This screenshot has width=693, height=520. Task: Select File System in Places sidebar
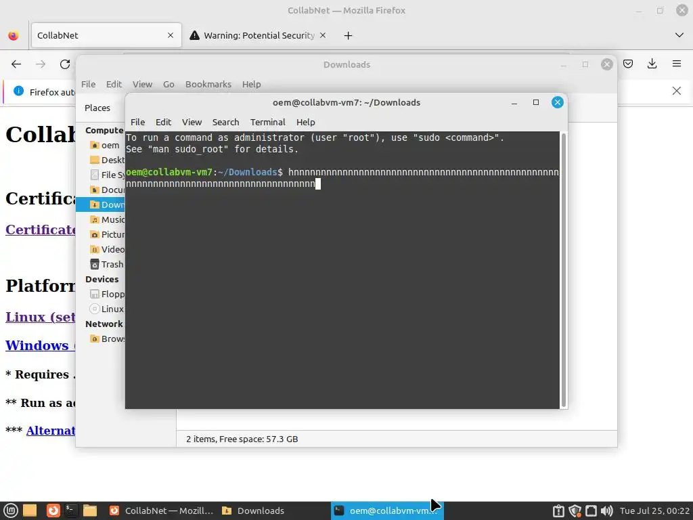106,175
